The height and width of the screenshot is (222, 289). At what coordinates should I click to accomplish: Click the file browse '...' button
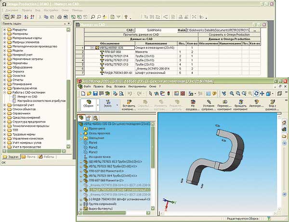[255, 30]
